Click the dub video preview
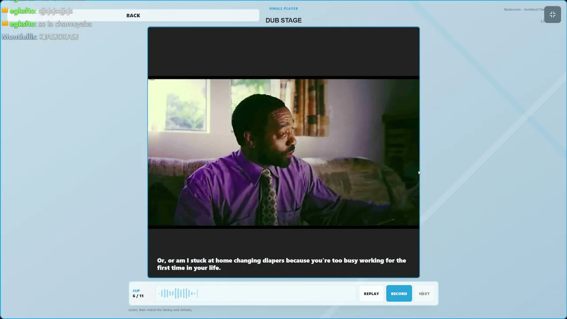This screenshot has width=567, height=319. click(x=283, y=153)
